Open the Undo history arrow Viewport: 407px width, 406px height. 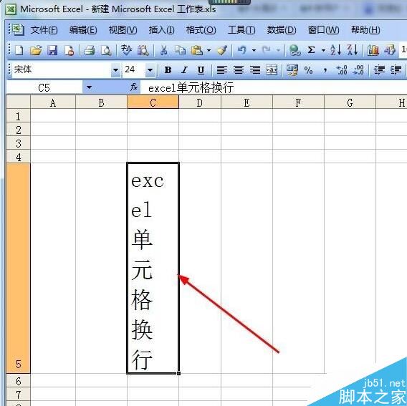[254, 50]
